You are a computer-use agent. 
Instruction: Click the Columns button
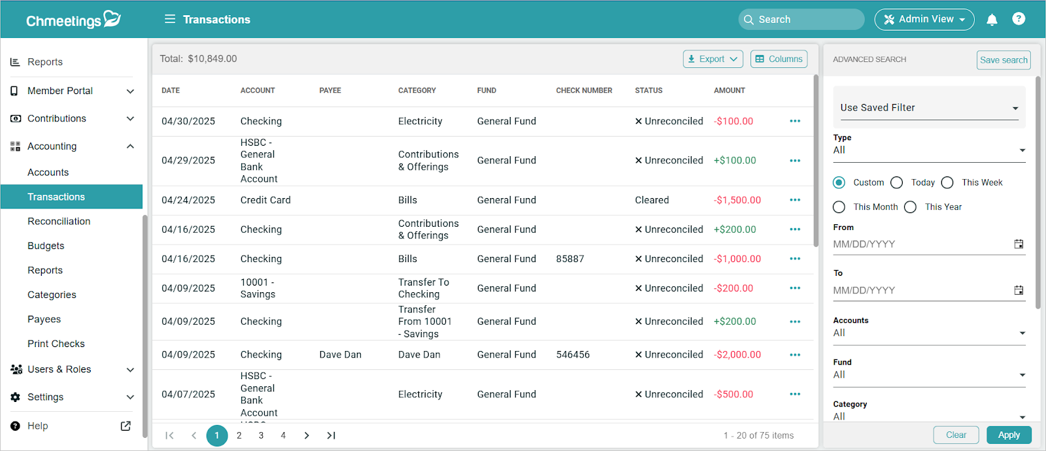coord(779,59)
